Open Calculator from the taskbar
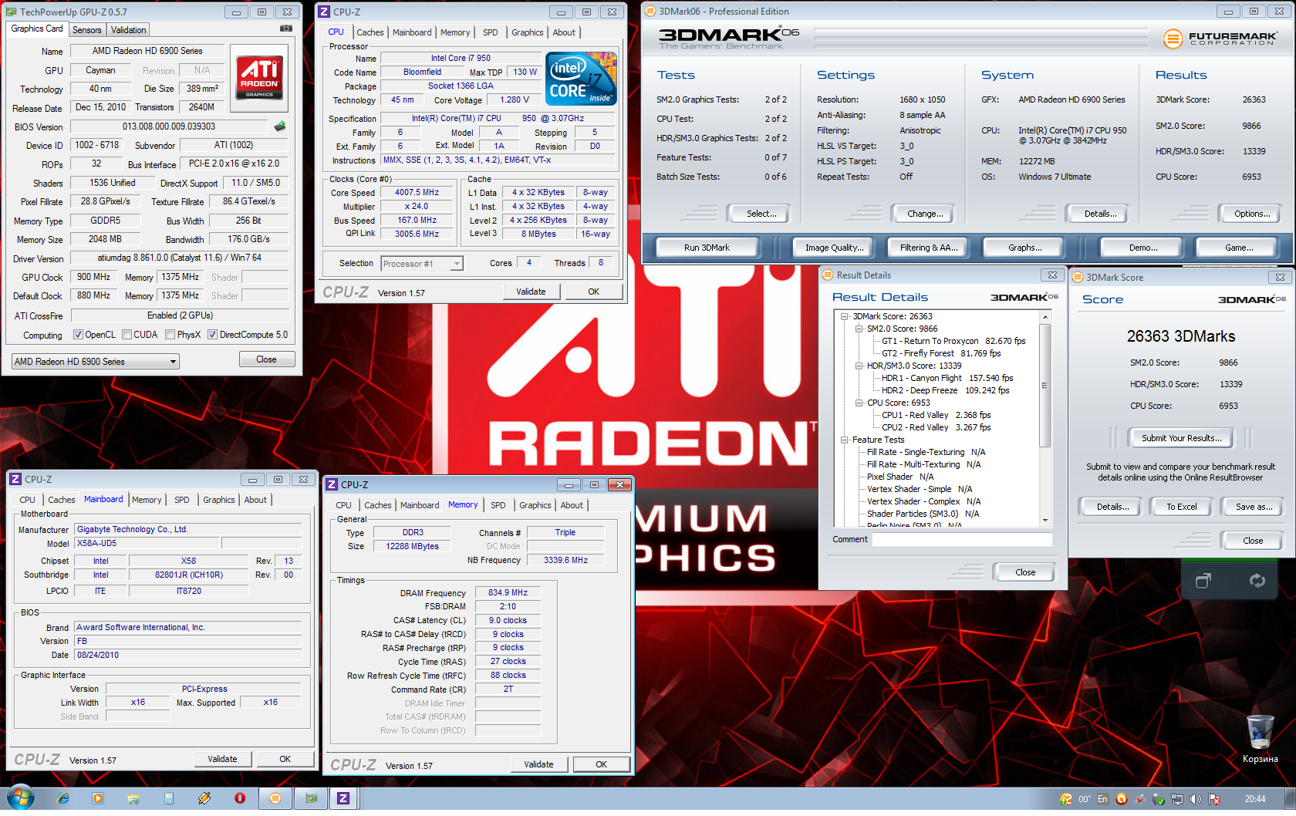 coord(169,799)
